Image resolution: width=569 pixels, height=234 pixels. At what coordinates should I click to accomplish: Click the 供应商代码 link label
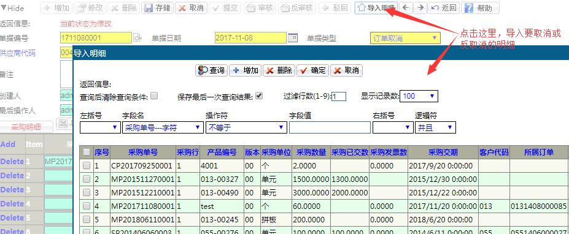(18, 53)
